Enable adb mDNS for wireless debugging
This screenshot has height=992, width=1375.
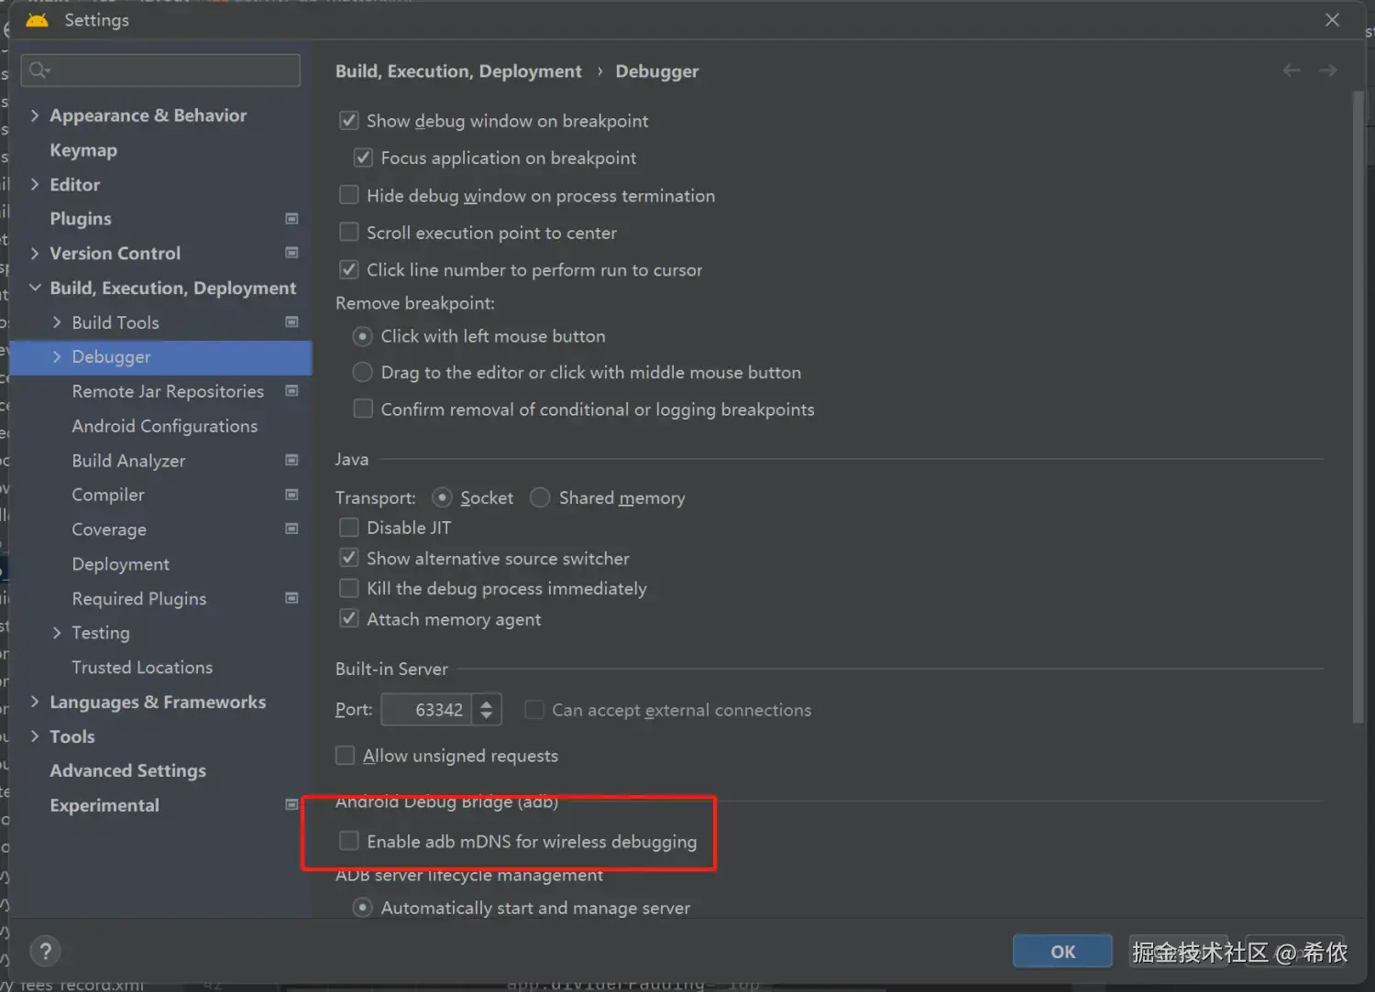pos(348,840)
